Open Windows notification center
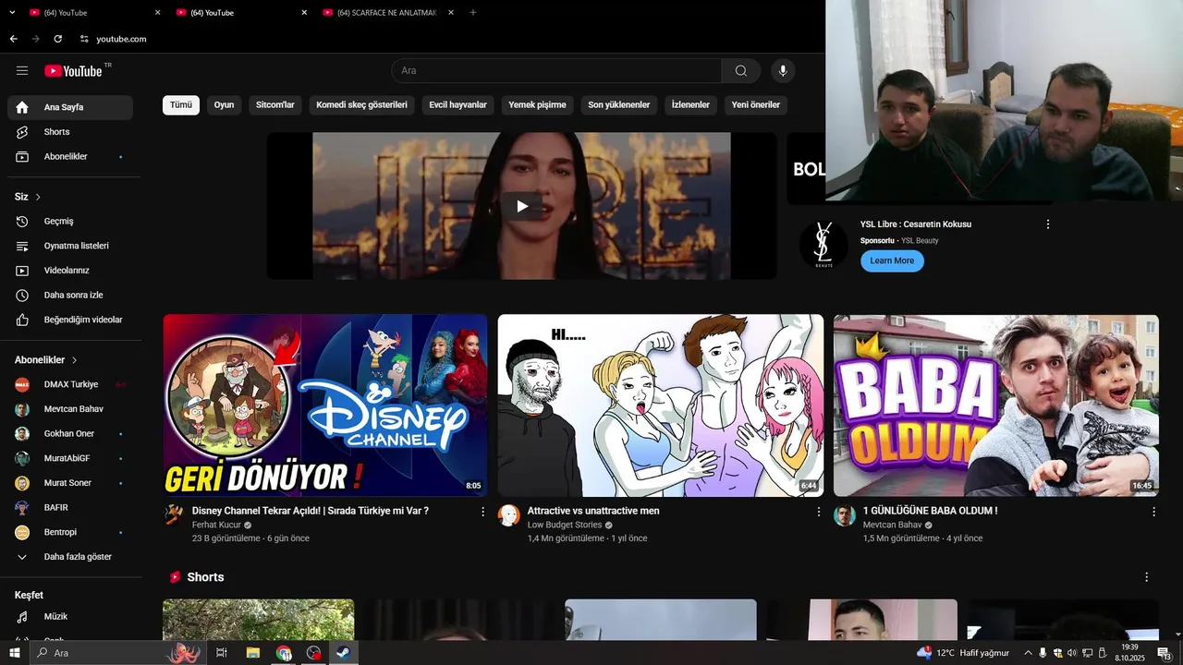 pos(1165,653)
